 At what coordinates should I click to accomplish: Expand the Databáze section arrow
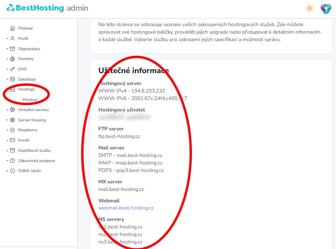(x=7, y=79)
